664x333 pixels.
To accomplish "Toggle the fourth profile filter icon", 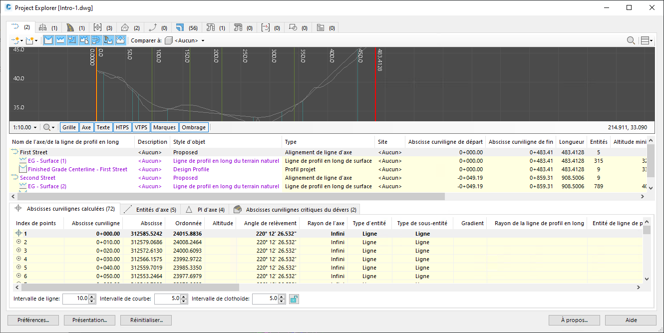I will 84,40.
